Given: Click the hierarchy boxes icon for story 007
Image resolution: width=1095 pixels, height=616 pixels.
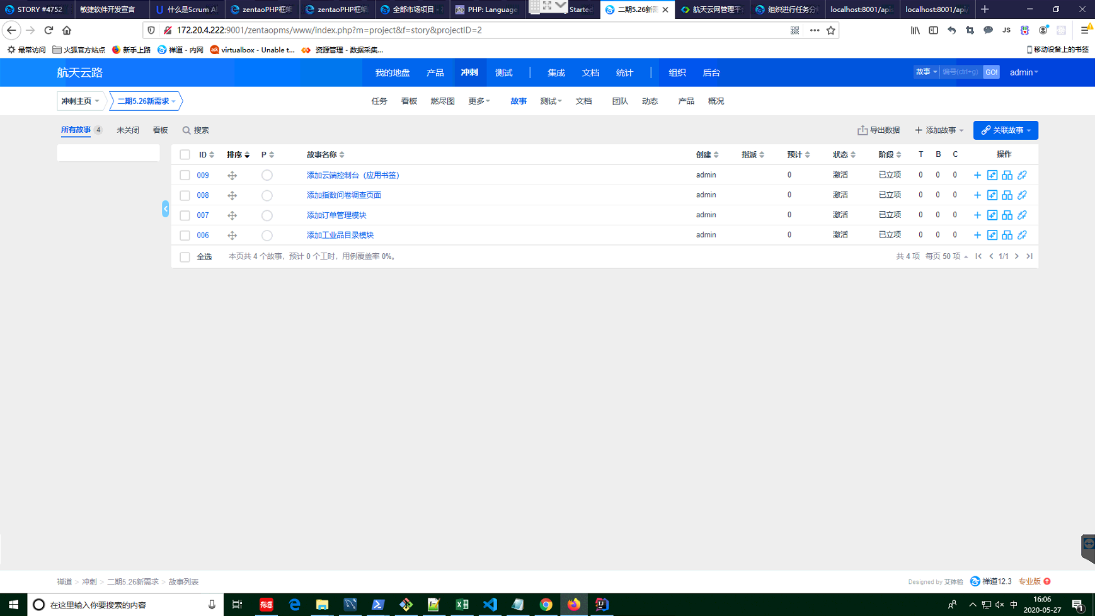Looking at the screenshot, I should pos(1007,215).
